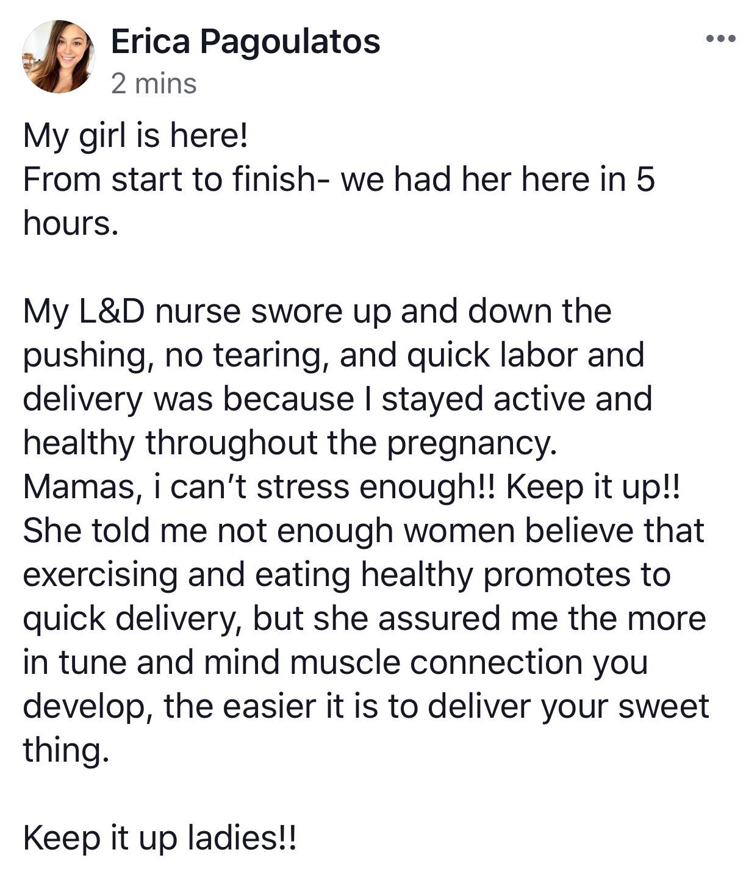Select the 'delivery was because I stayed' line
The image size is (746, 869).
point(337,400)
